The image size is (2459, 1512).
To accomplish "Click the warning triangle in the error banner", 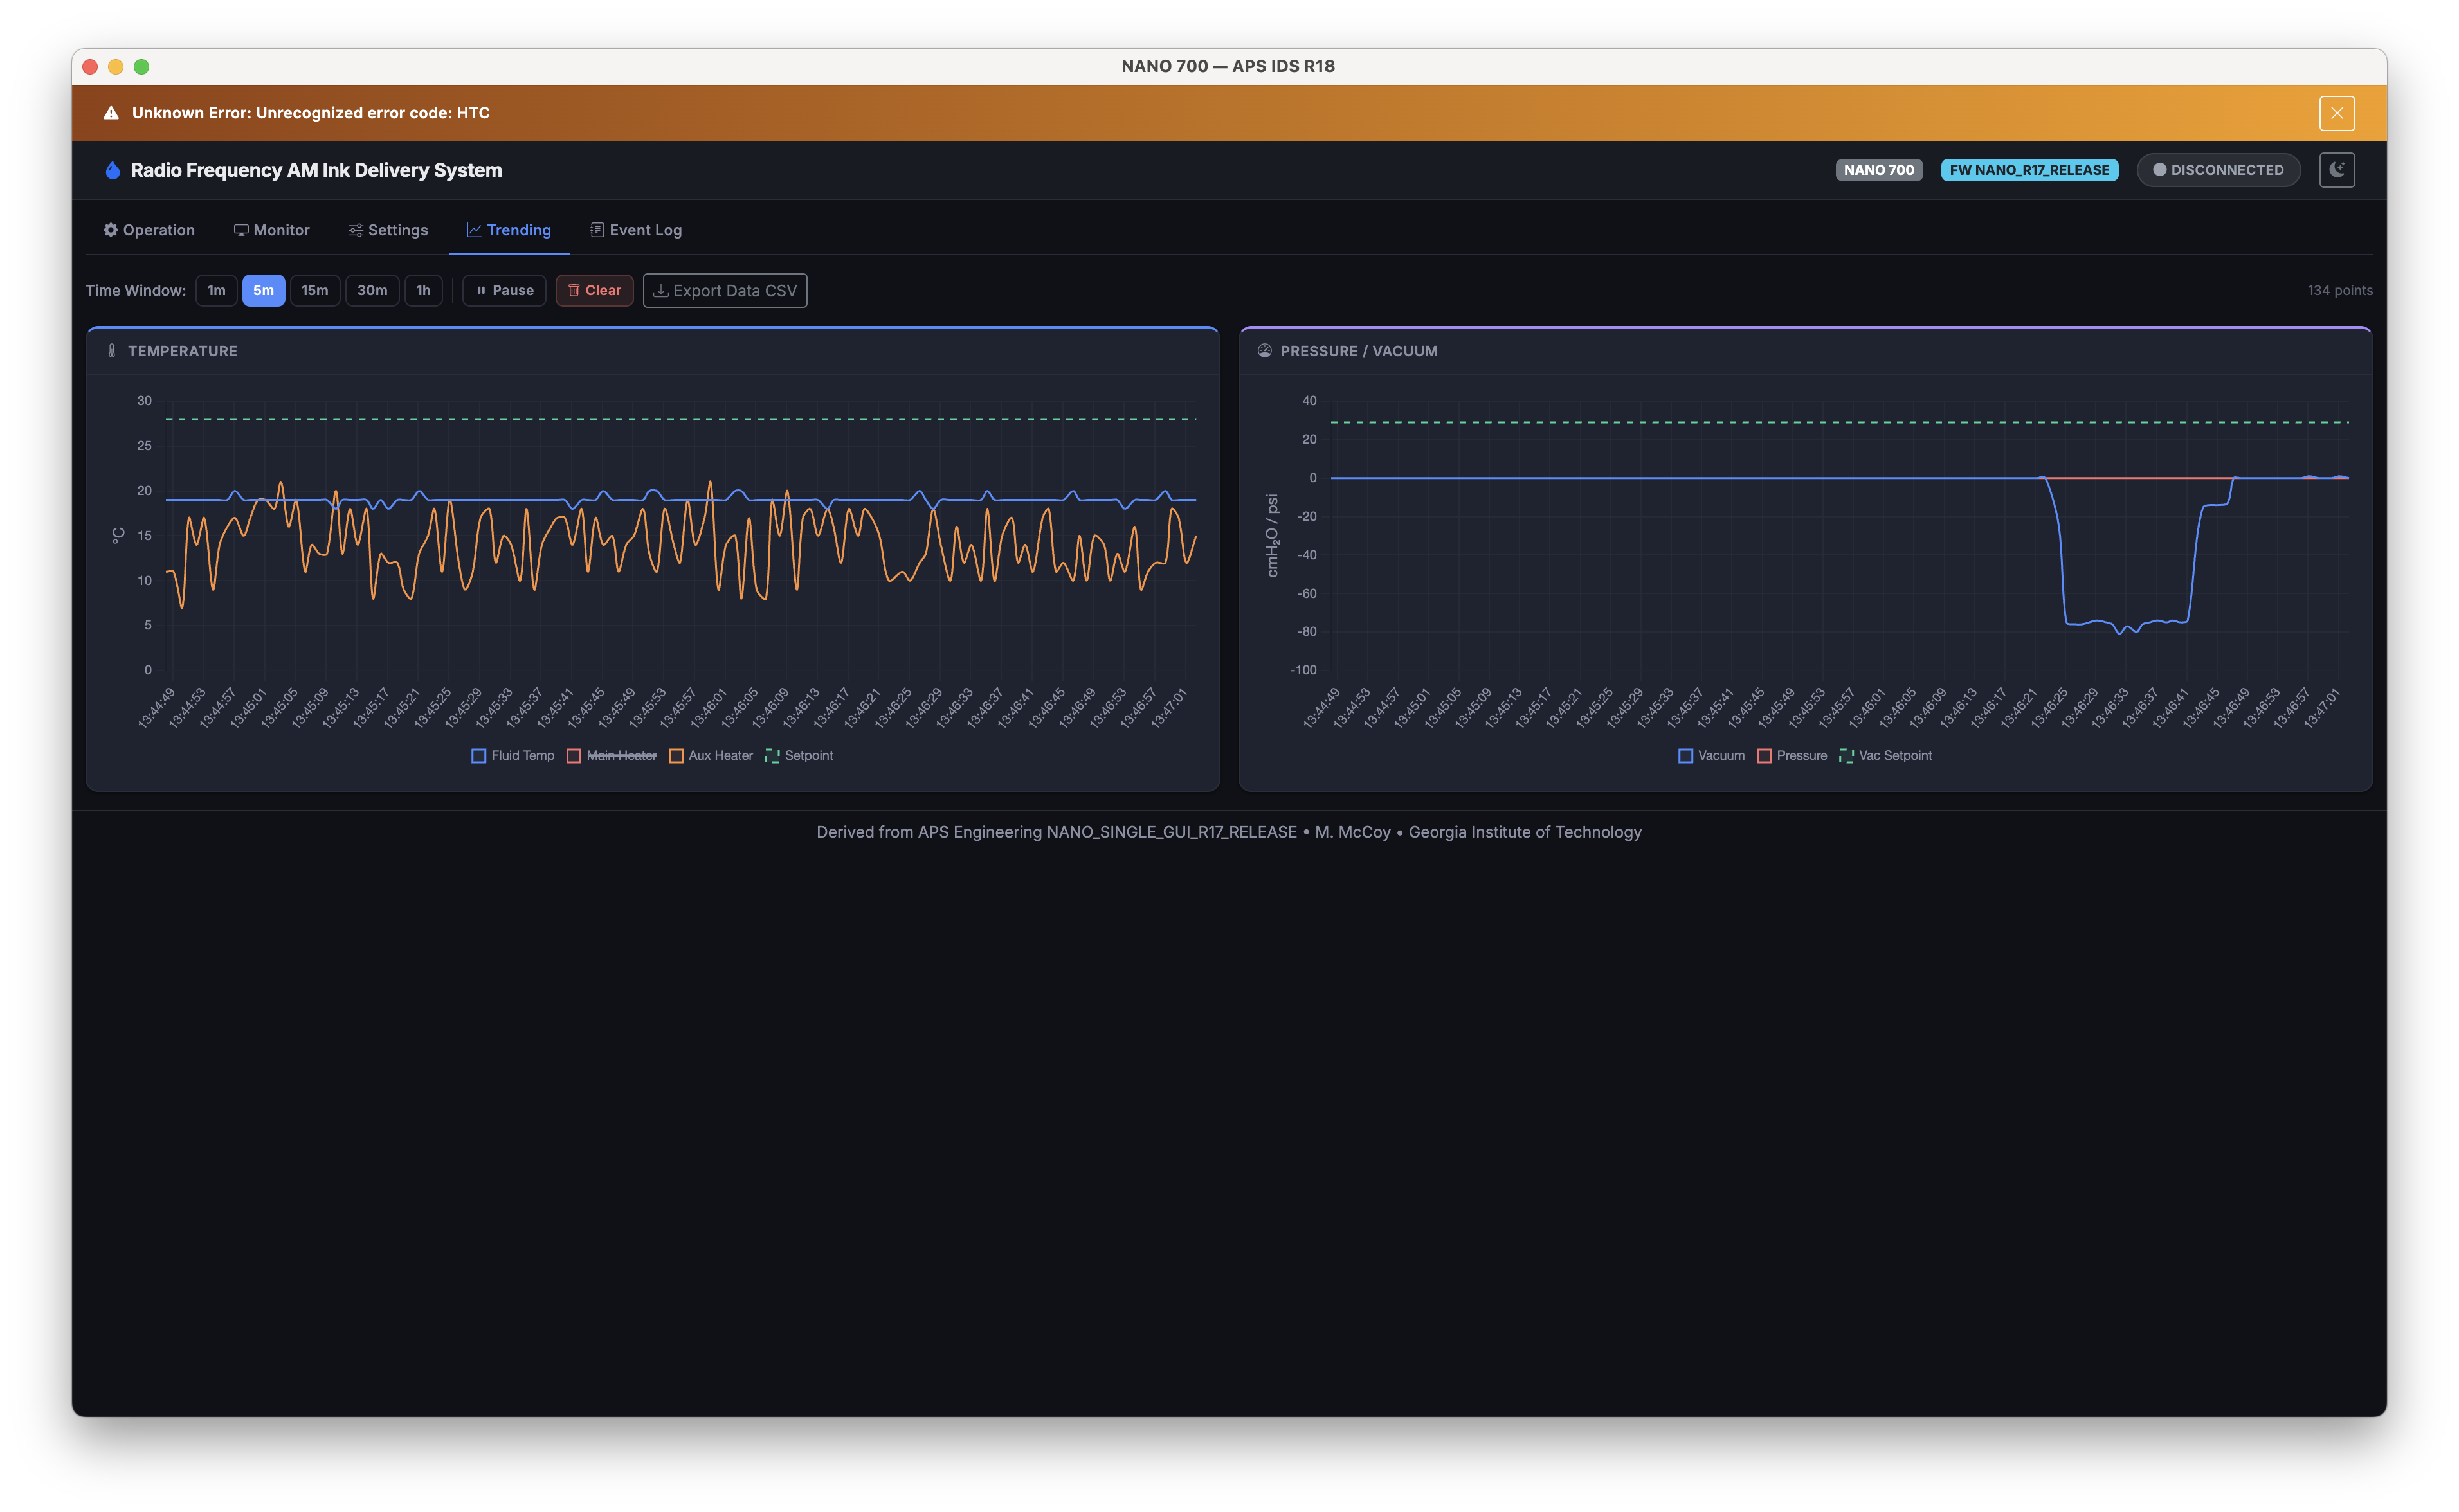I will click(x=113, y=112).
